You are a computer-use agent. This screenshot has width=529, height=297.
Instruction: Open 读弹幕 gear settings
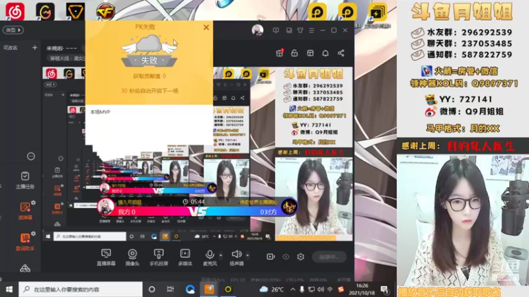[34, 203]
